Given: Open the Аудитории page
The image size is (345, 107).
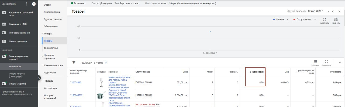Looking at the screenshot, I should (50, 72).
